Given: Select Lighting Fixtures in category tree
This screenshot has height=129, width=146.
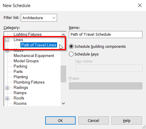Looking at the screenshot, I should point(27,34).
